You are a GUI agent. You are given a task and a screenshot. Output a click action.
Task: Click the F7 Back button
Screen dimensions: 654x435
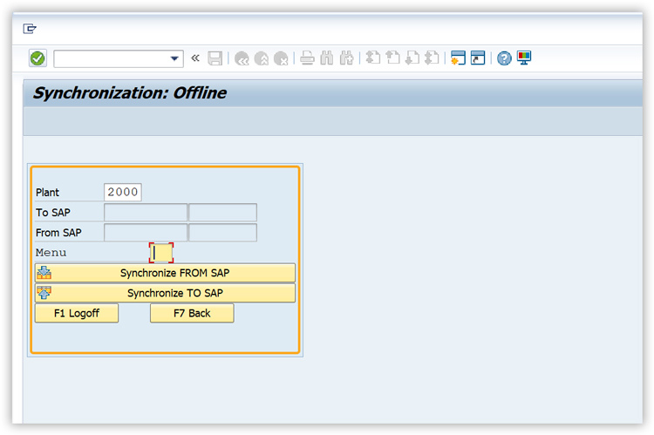click(x=192, y=313)
